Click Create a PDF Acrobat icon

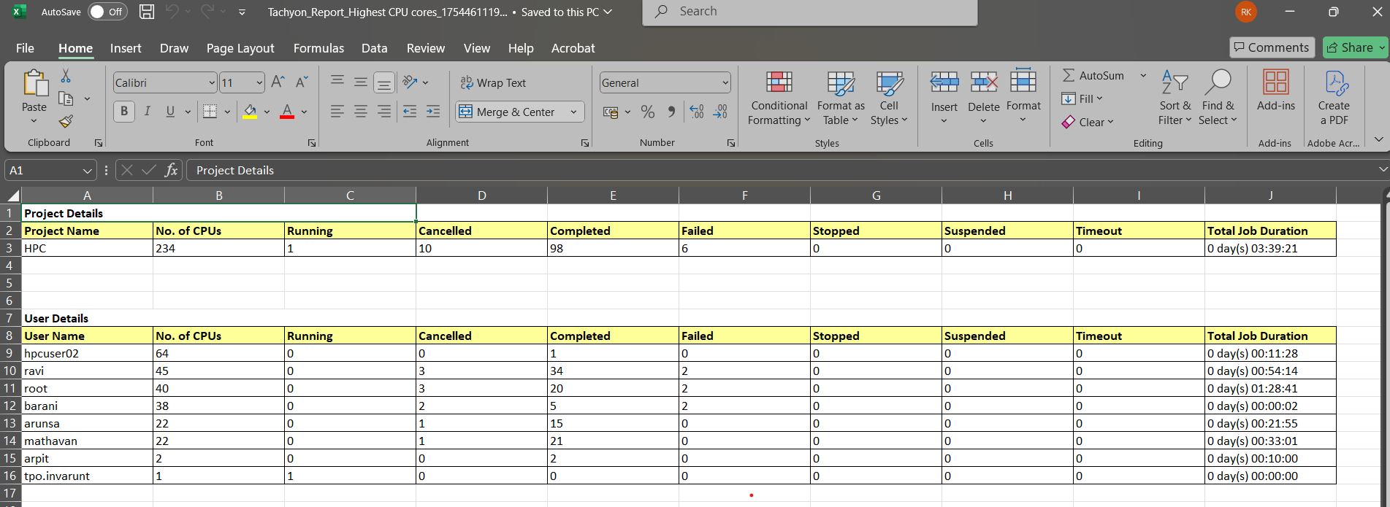coord(1336,82)
